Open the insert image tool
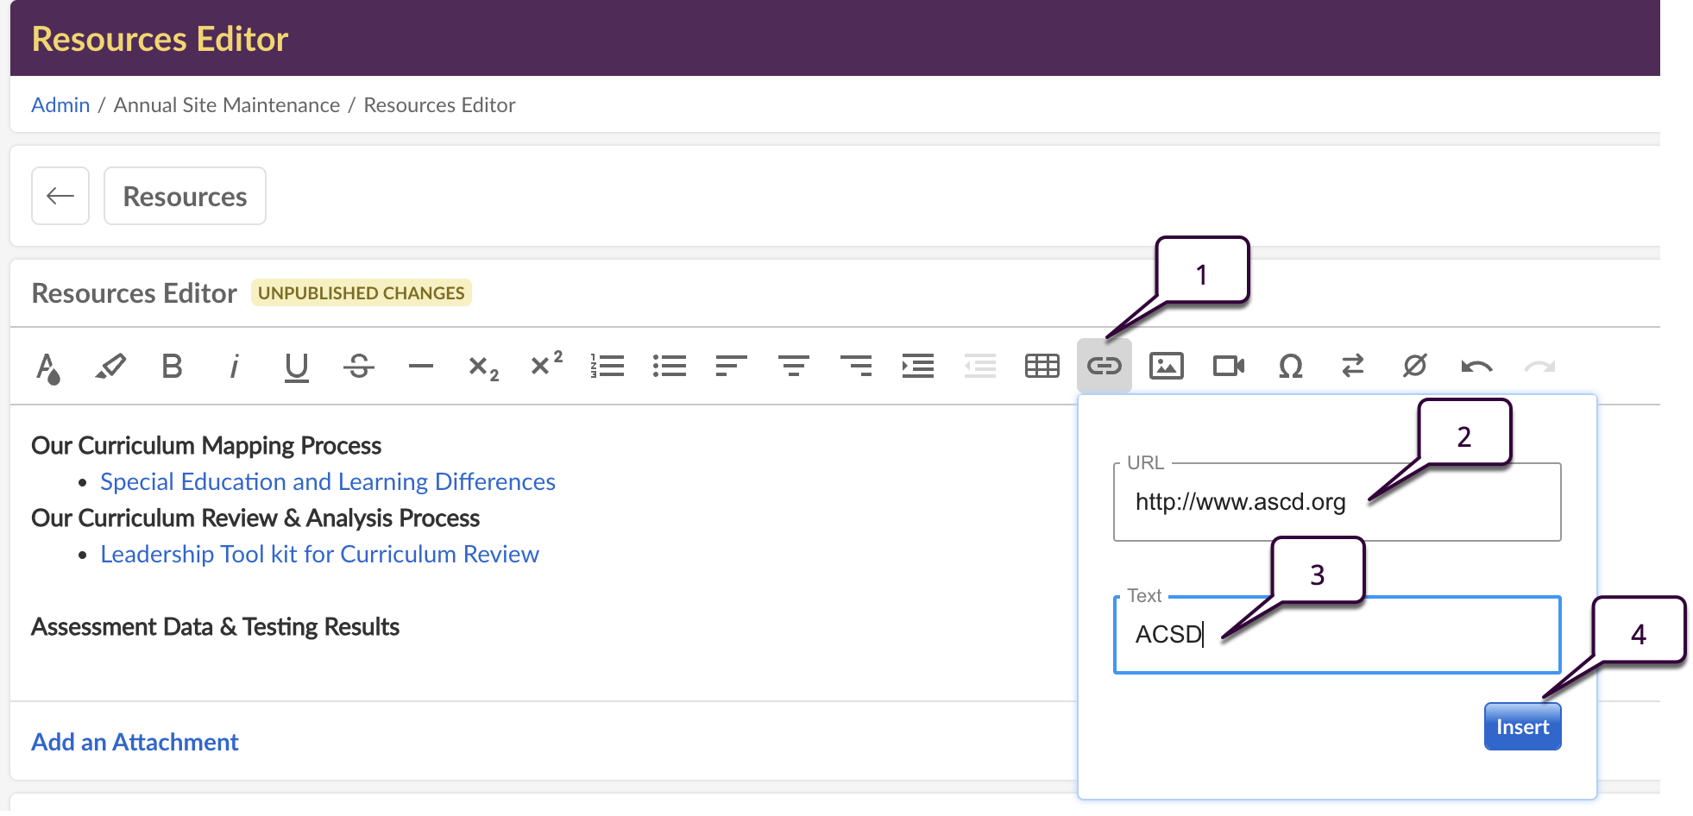 point(1166,367)
